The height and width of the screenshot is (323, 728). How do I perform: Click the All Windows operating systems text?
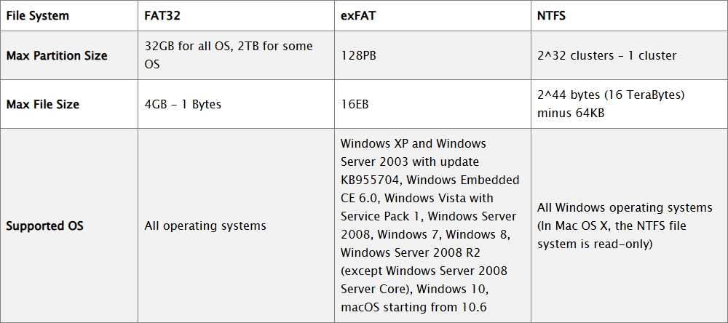(624, 207)
